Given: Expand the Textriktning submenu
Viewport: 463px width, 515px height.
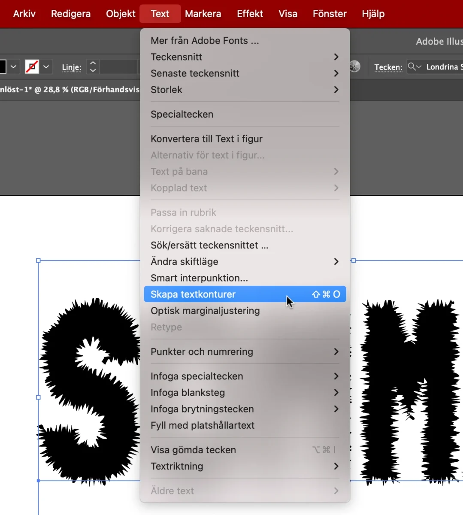Looking at the screenshot, I should (245, 466).
